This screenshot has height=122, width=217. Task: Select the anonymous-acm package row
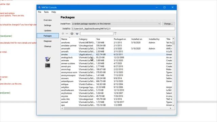pos(117,72)
